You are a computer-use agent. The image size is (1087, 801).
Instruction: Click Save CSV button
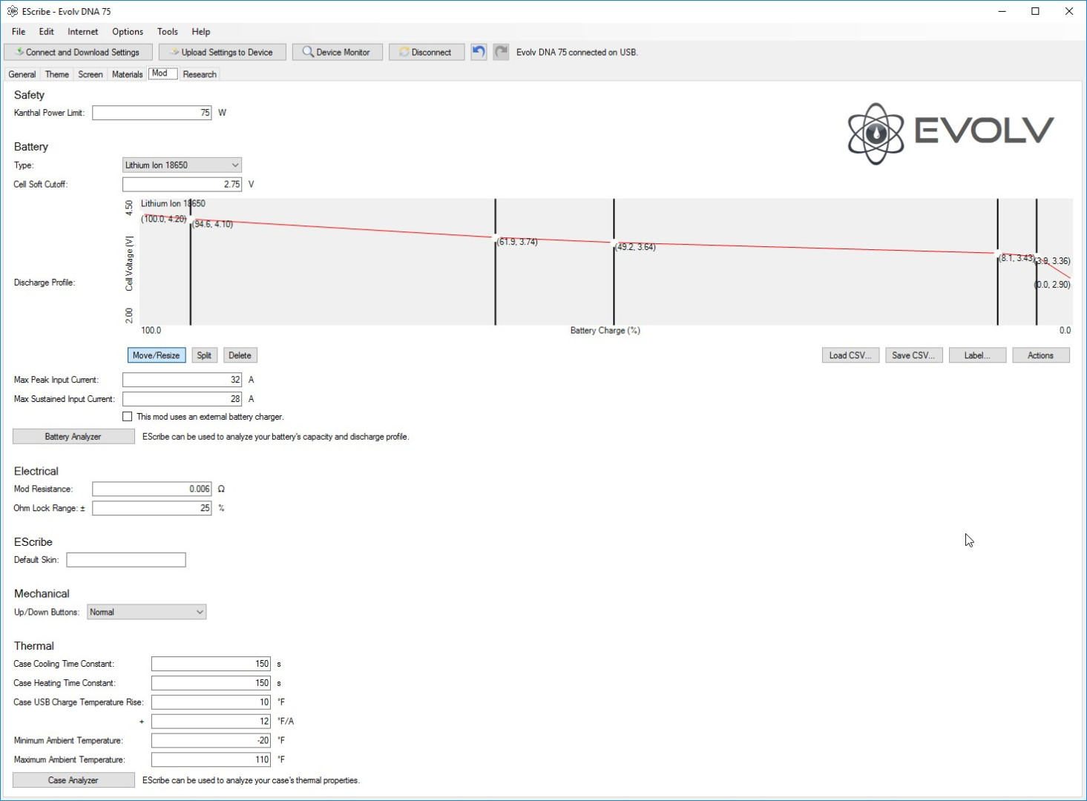click(913, 355)
